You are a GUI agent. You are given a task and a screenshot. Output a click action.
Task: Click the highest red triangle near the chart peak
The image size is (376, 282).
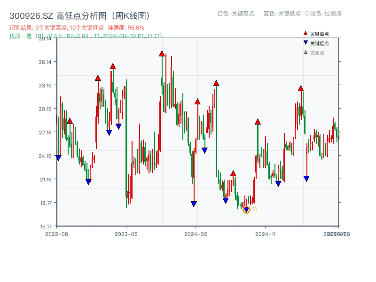tap(162, 55)
